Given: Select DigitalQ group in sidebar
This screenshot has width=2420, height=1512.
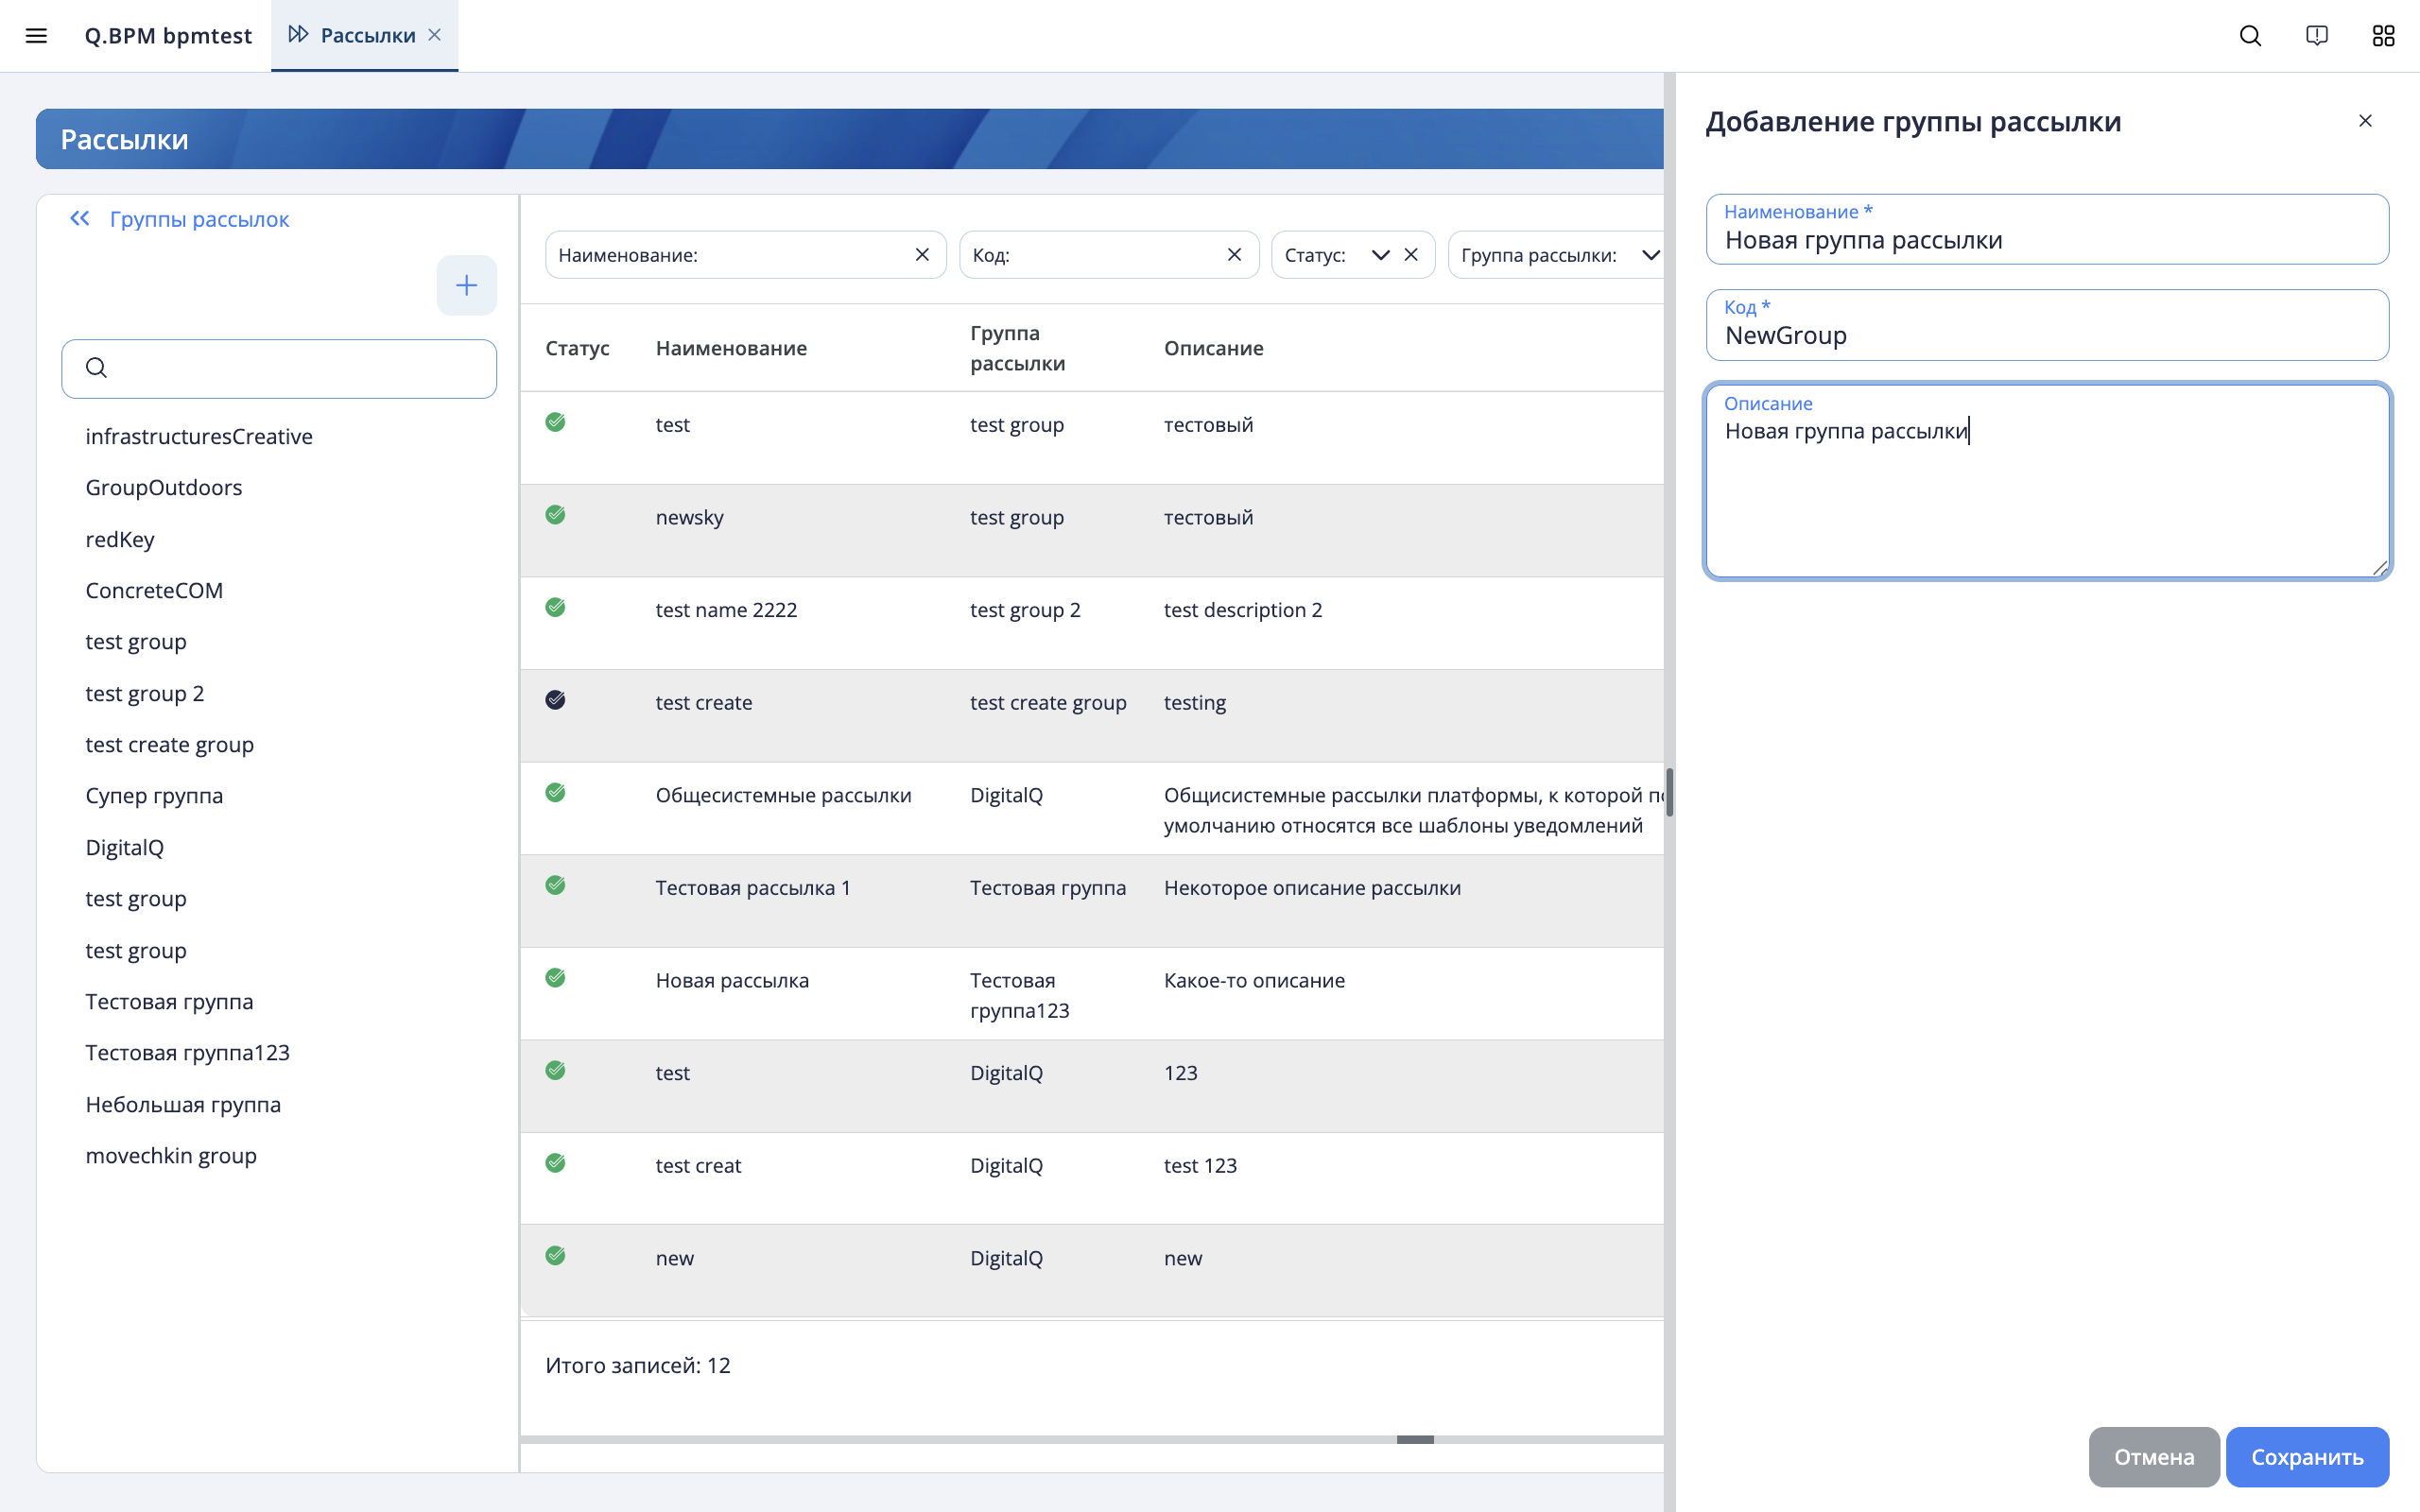Looking at the screenshot, I should (x=124, y=847).
